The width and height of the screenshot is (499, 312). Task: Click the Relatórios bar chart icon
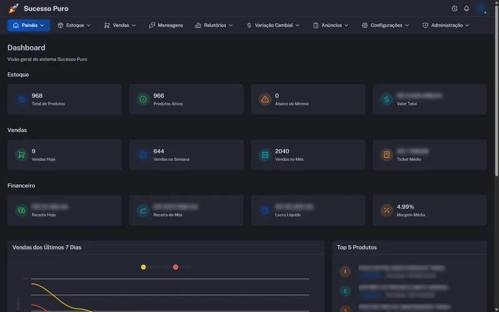[198, 25]
